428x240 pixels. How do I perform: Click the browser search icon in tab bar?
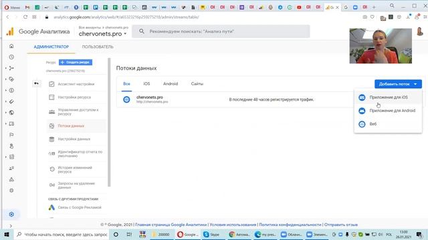[392, 6]
